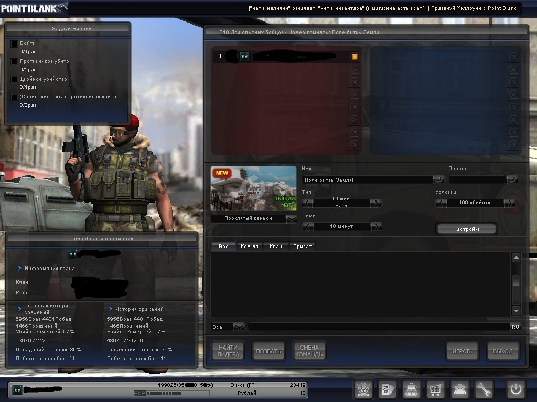The height and width of the screenshot is (402, 537).
Task: Click the orange room leader slot icon
Action: [355, 57]
